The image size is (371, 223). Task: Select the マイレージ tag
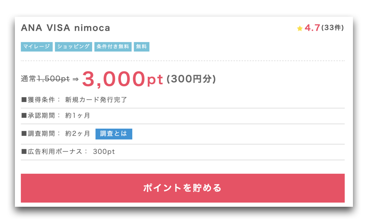pos(37,46)
